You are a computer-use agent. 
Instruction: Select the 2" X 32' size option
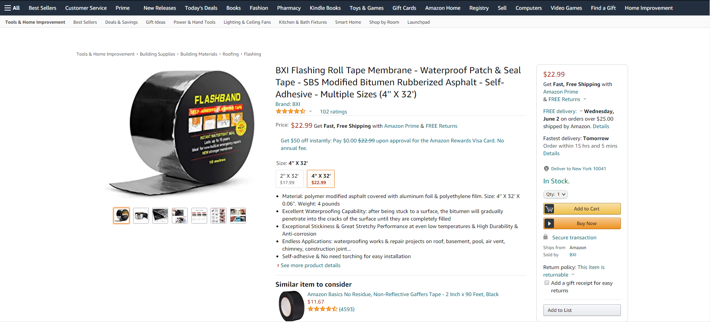coord(289,179)
